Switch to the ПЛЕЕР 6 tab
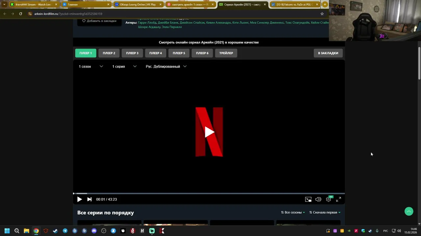 pyautogui.click(x=202, y=53)
